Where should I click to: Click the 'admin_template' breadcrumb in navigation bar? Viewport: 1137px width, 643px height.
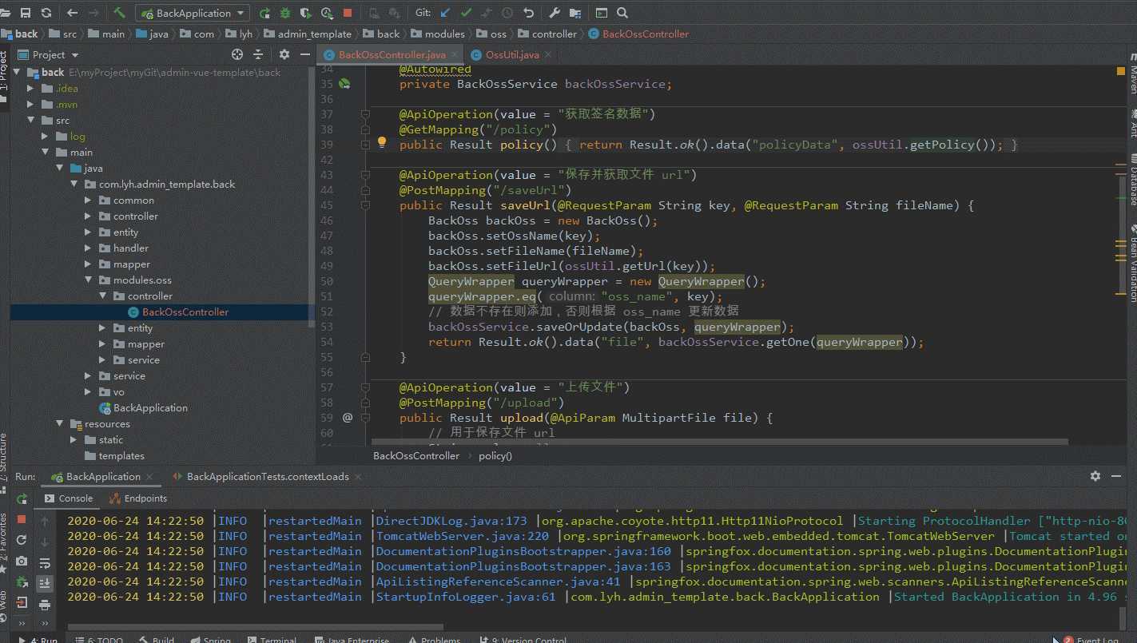[x=308, y=34]
